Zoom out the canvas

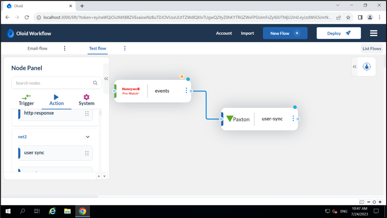pos(369,202)
